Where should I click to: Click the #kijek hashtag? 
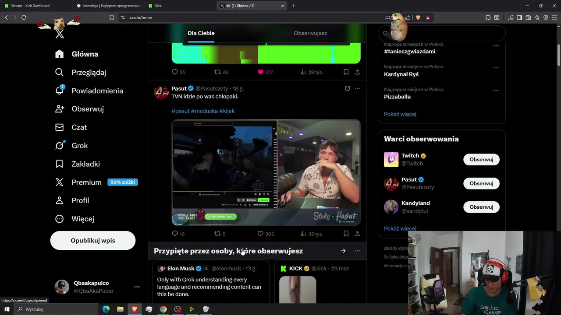[227, 111]
